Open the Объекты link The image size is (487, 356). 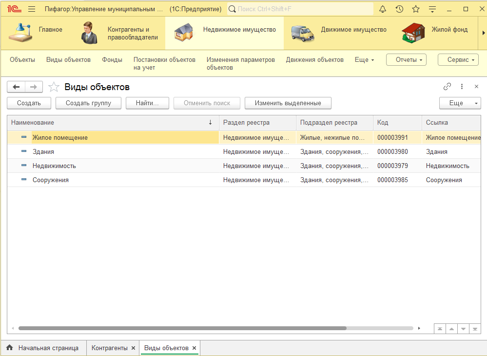pos(22,59)
